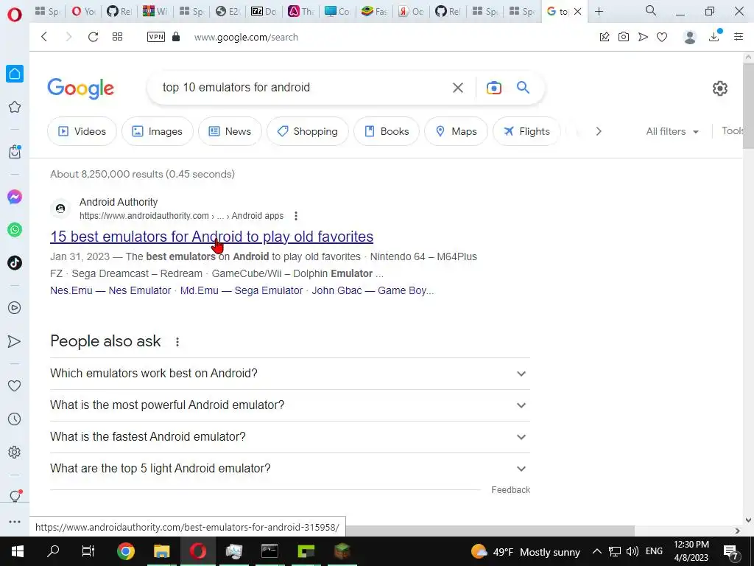754x566 pixels.
Task: Open the volume control in tray
Action: (633, 551)
